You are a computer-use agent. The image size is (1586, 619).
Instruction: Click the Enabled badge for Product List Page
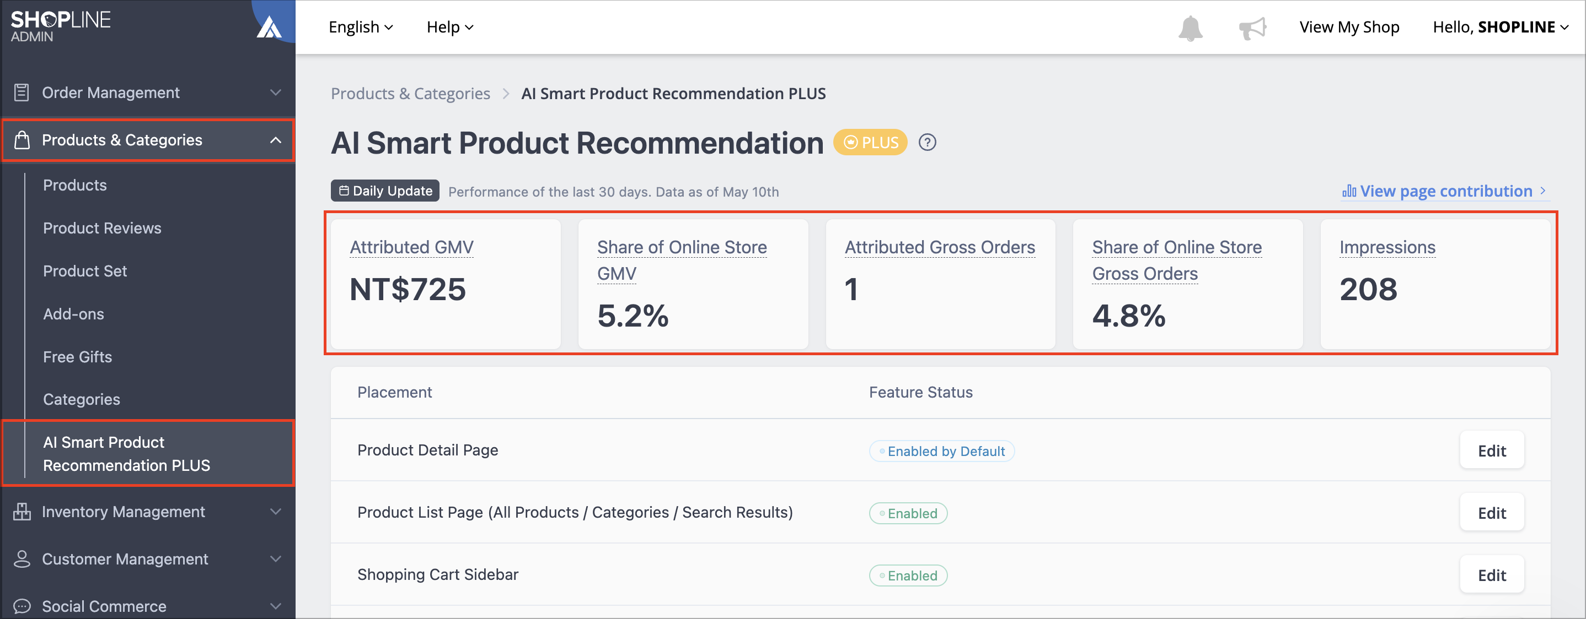pos(908,513)
